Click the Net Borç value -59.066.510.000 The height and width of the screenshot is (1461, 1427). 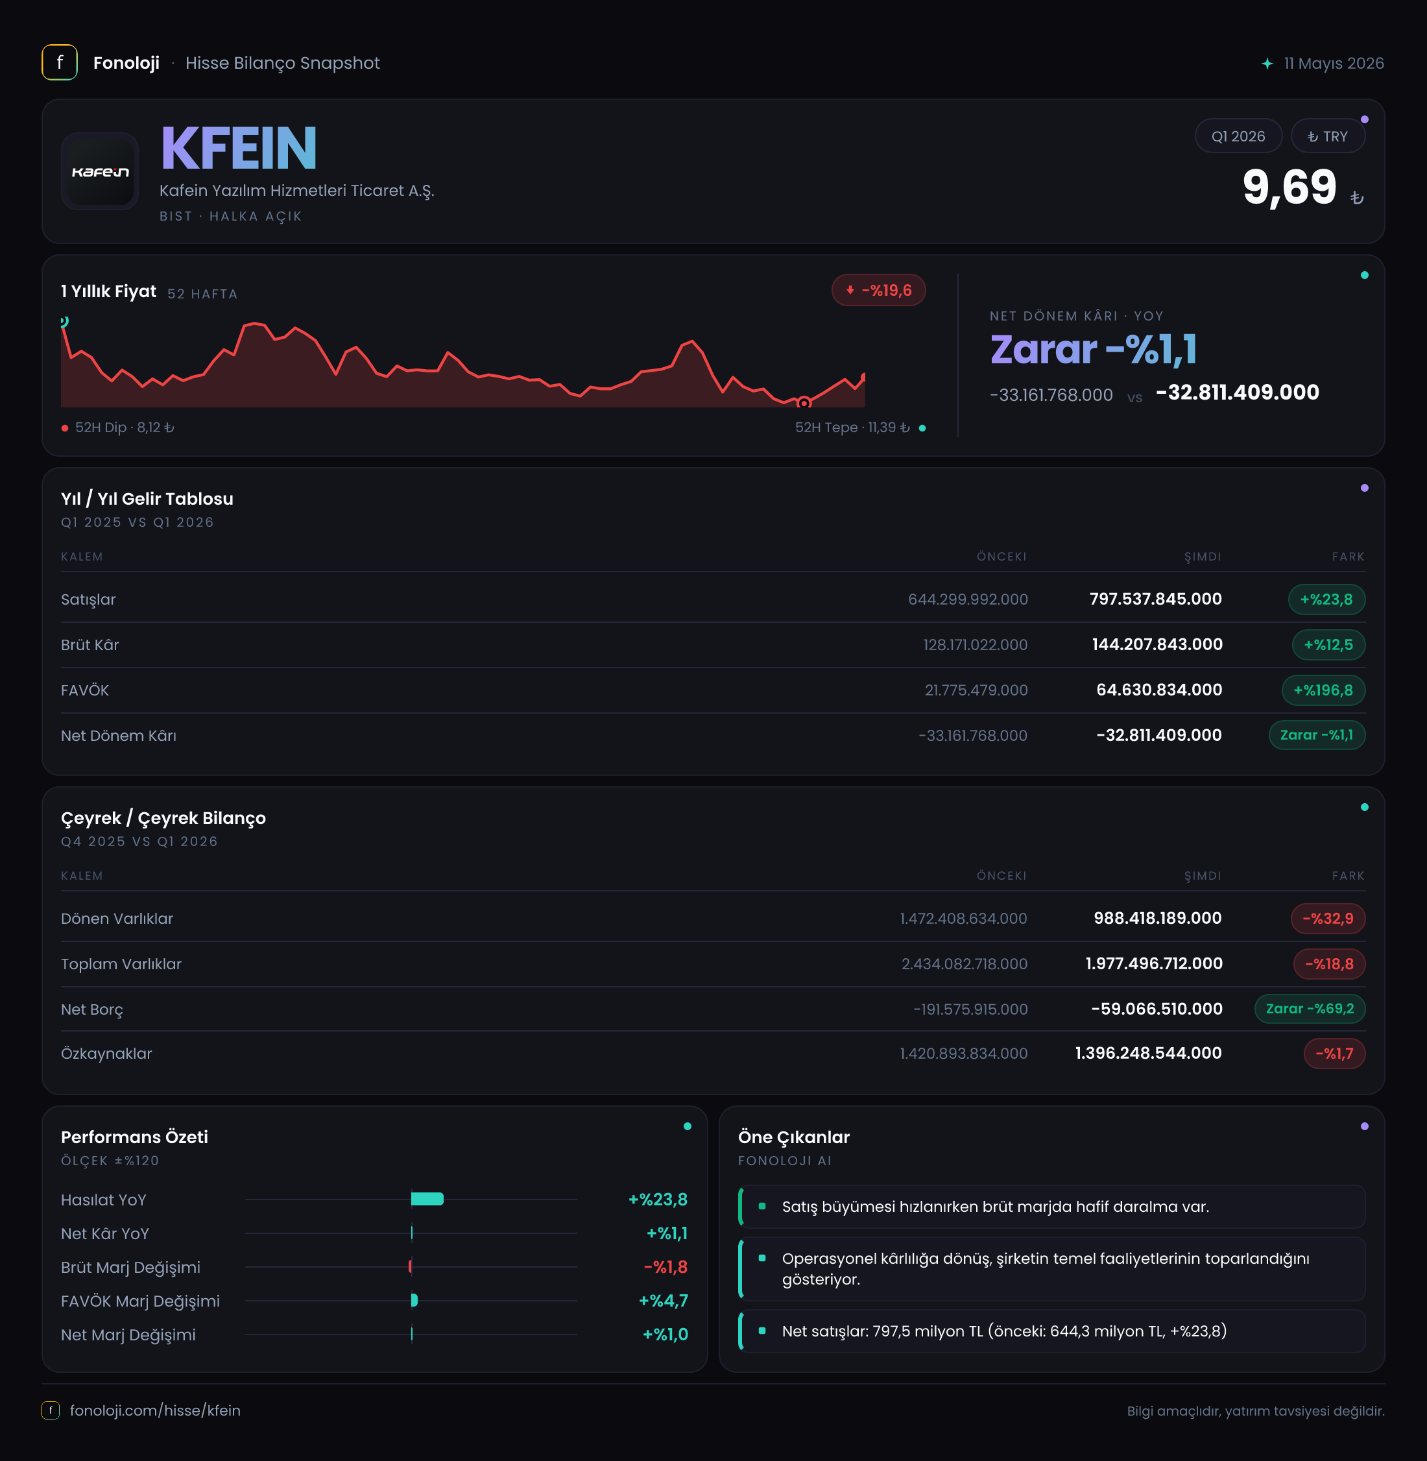pos(1157,1009)
